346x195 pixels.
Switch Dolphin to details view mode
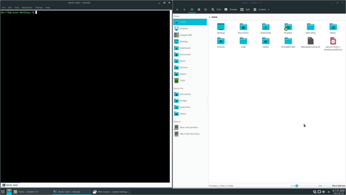pyautogui.click(x=205, y=10)
